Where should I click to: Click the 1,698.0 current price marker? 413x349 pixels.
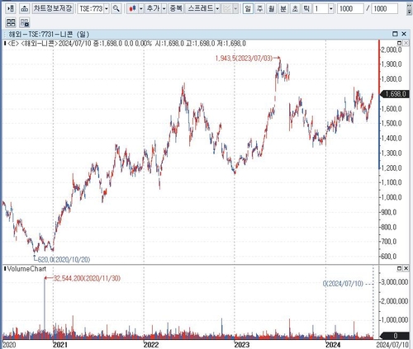click(395, 94)
